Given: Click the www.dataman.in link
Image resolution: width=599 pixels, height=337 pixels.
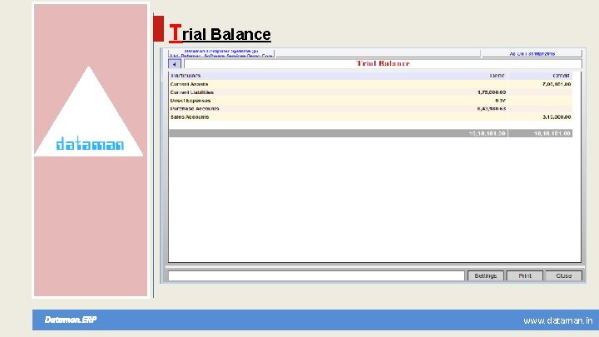Looking at the screenshot, I should (557, 320).
